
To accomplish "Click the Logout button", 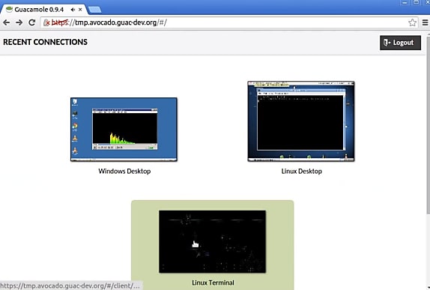I will coord(400,43).
